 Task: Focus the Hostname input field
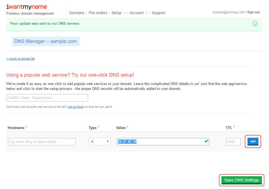42,141
